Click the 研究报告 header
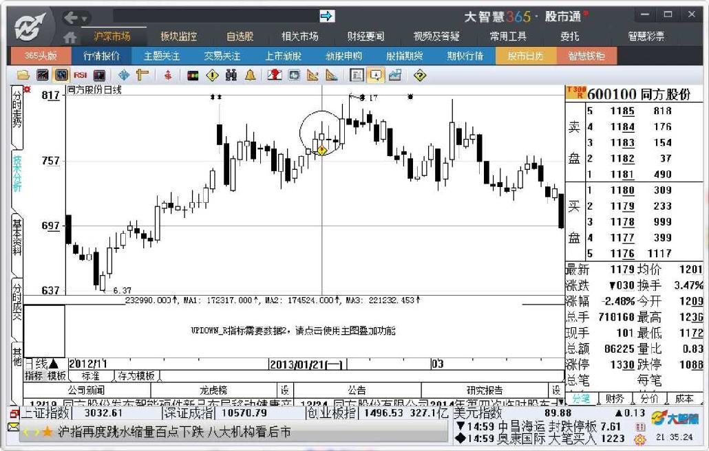Viewport: 709px width, 451px height. click(x=485, y=390)
